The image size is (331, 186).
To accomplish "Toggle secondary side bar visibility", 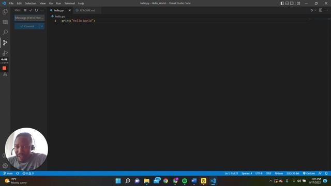I will click(x=292, y=3).
